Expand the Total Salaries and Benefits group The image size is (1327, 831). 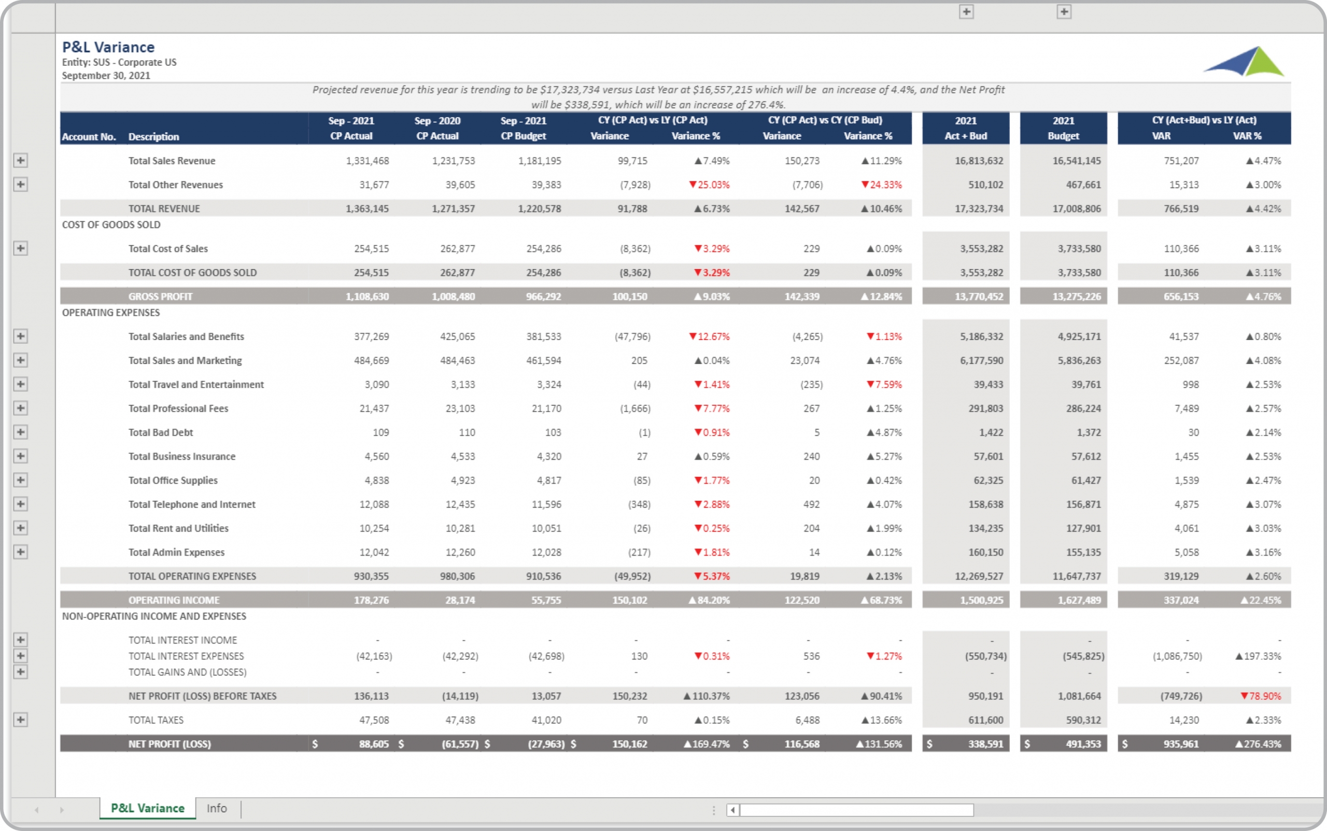pos(20,336)
